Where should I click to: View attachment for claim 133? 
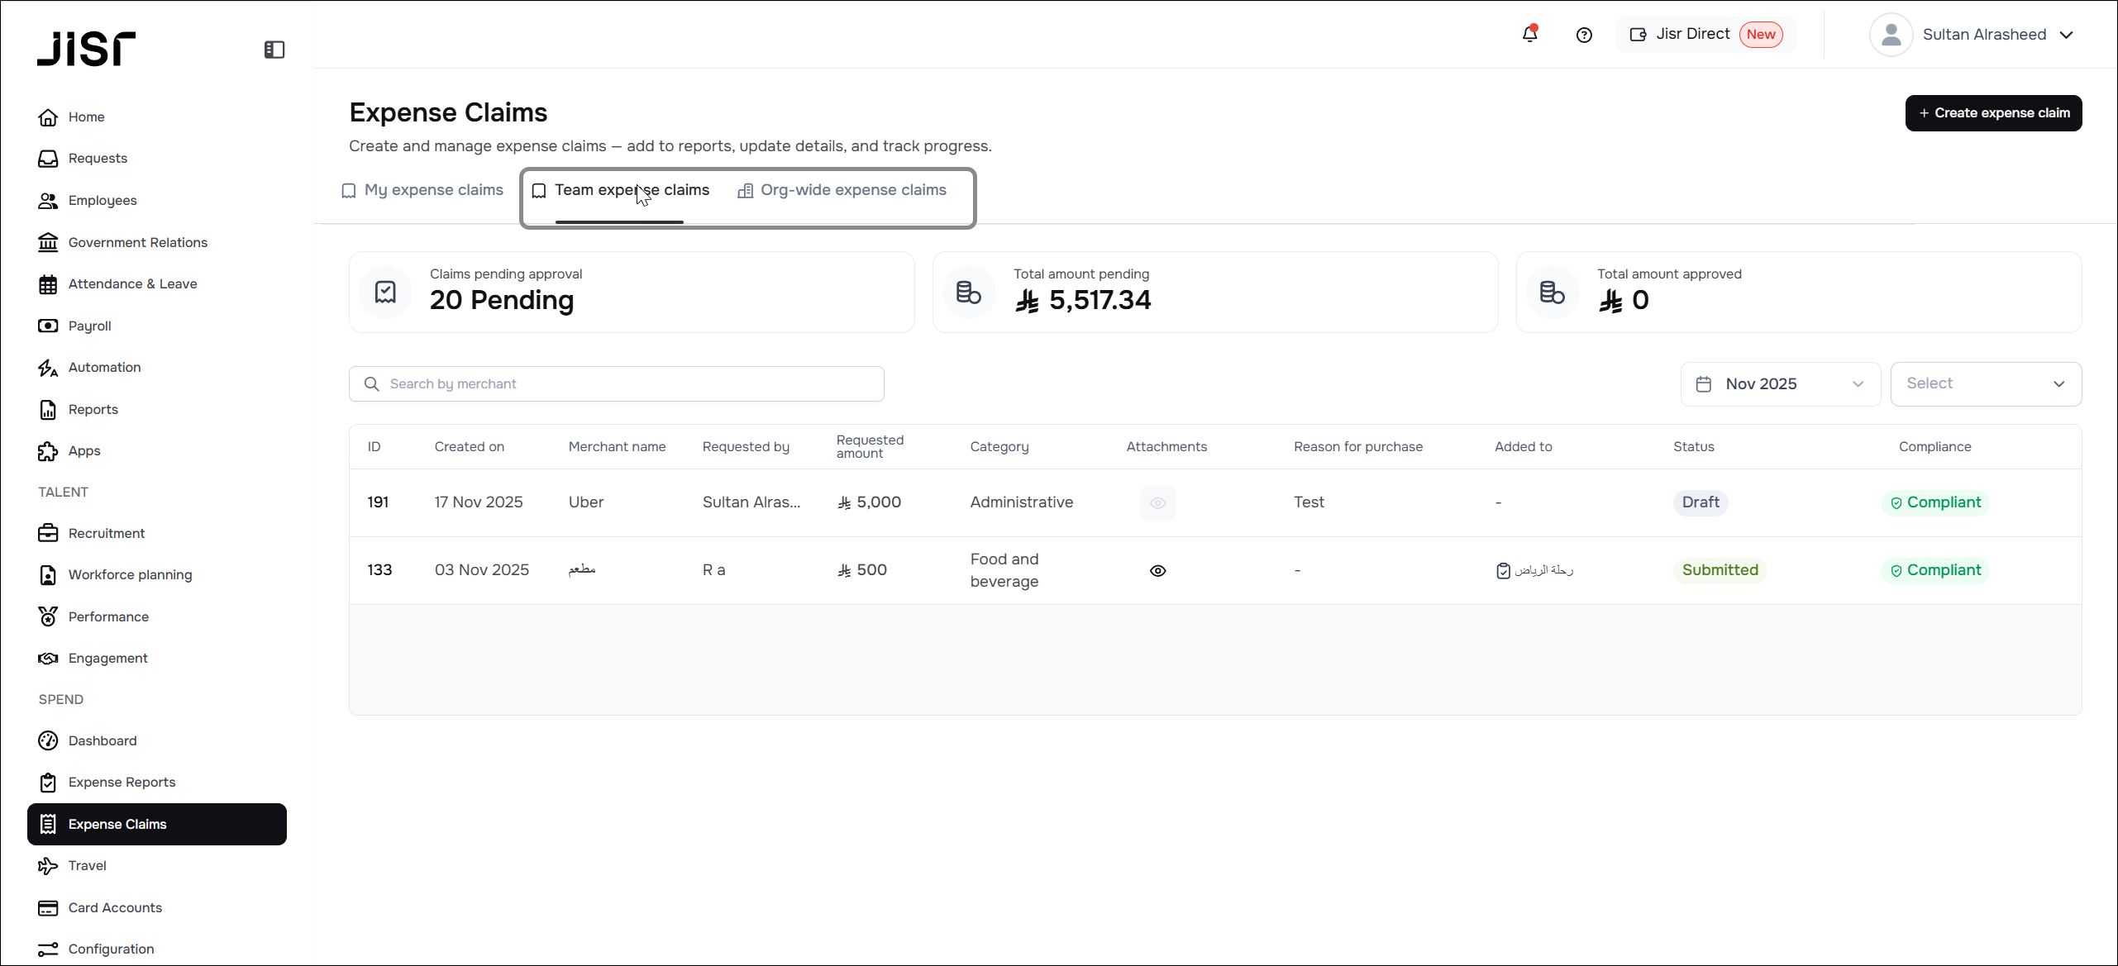(x=1157, y=570)
